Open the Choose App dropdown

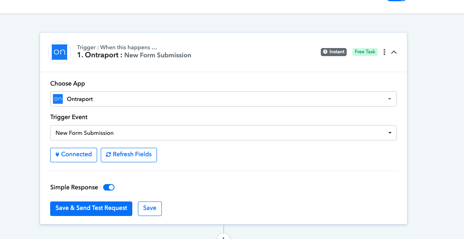tap(223, 99)
